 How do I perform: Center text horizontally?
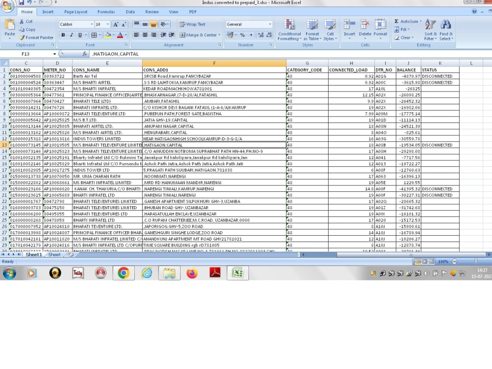[145, 35]
